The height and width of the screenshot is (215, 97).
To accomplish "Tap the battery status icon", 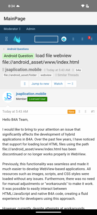I will [x=87, y=6].
